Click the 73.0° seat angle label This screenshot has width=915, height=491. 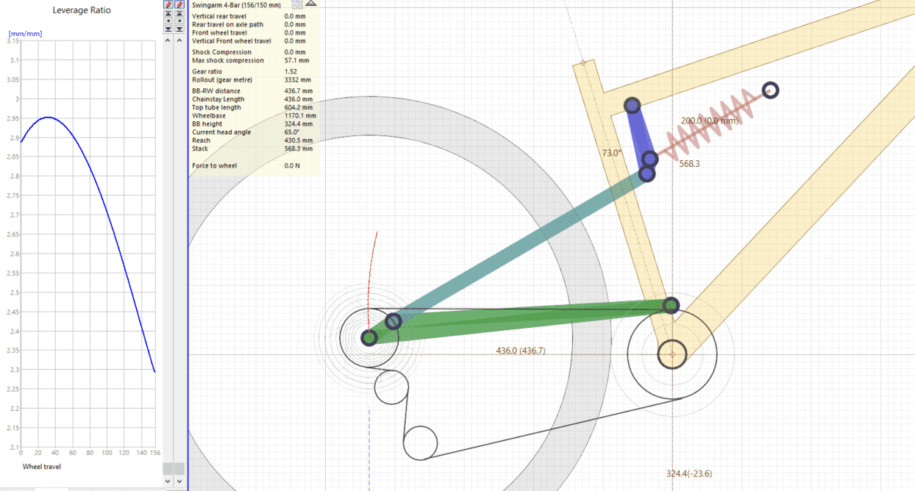tap(612, 153)
